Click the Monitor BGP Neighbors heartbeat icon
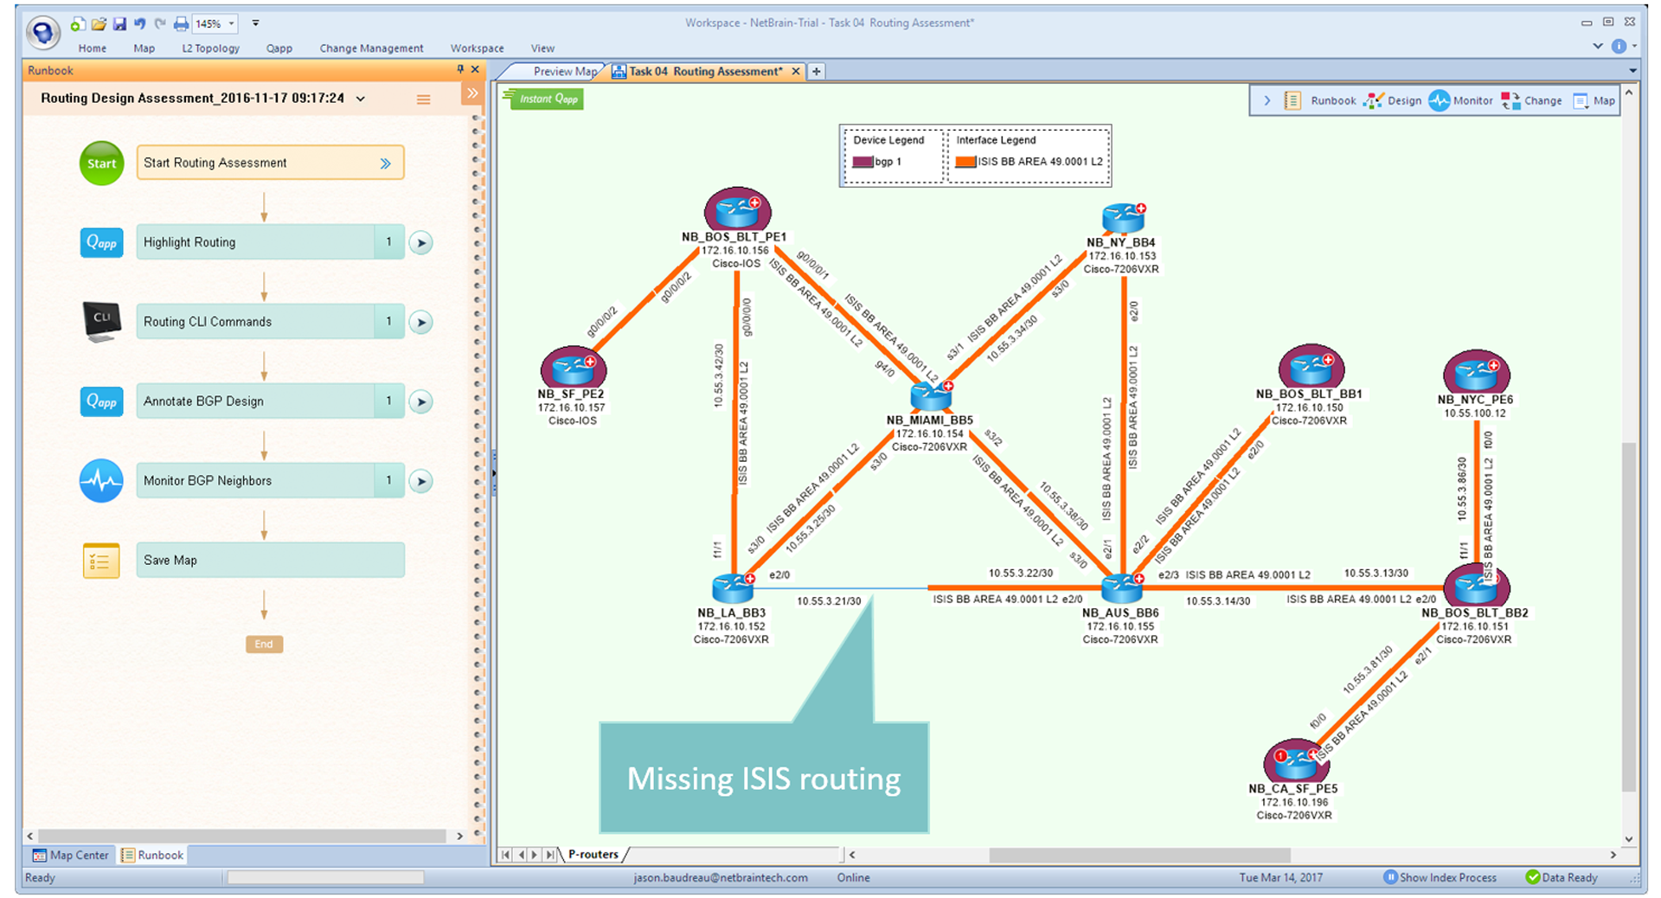1661x898 pixels. coord(101,481)
